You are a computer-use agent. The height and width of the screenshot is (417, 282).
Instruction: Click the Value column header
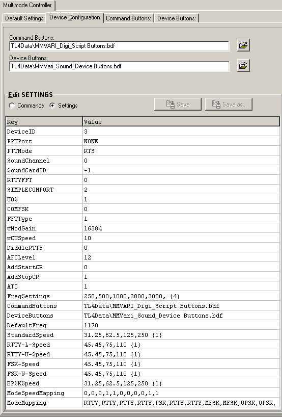[181, 121]
